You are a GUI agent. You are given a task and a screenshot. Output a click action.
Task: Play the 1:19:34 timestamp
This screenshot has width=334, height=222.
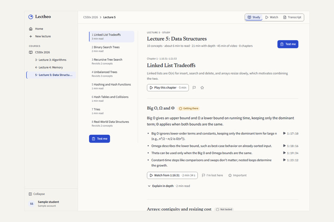pyautogui.click(x=290, y=153)
